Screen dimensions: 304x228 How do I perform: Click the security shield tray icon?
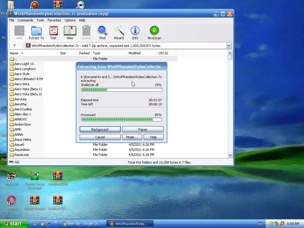(271, 224)
